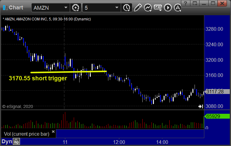Click the Chart window icon
This screenshot has width=231, height=146.
coord(5,8)
